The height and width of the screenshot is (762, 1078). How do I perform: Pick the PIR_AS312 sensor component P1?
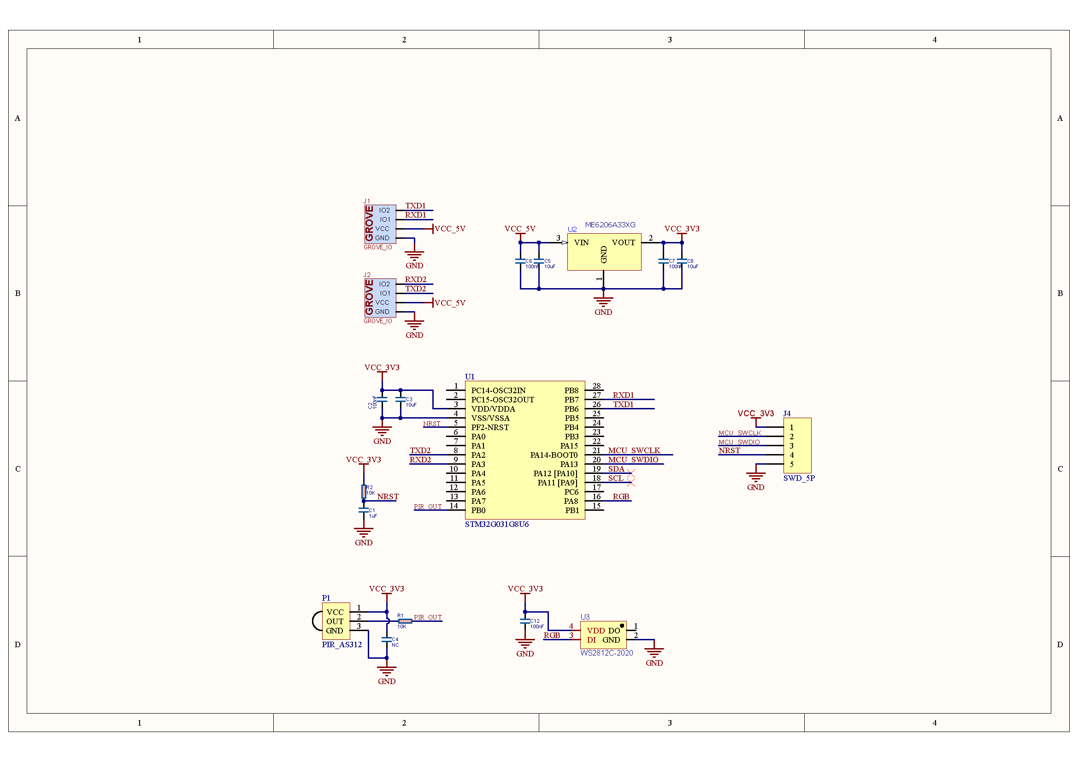(336, 620)
